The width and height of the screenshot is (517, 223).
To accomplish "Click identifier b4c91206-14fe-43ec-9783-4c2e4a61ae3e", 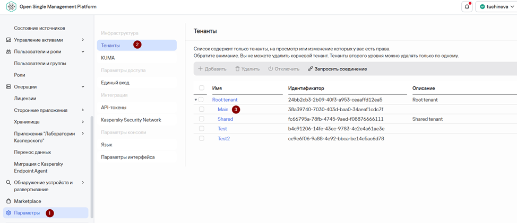I will [x=337, y=129].
